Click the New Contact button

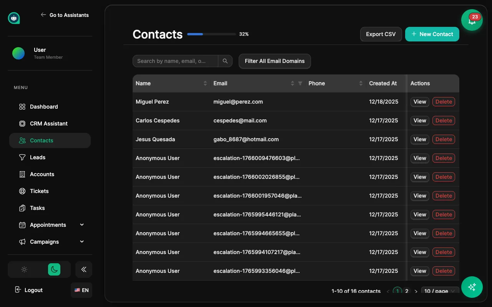tap(432, 34)
